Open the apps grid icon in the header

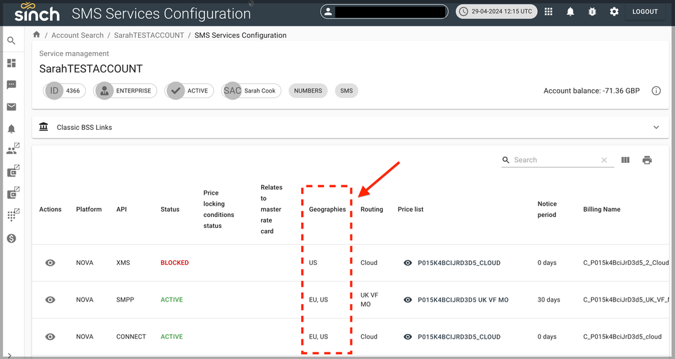549,11
